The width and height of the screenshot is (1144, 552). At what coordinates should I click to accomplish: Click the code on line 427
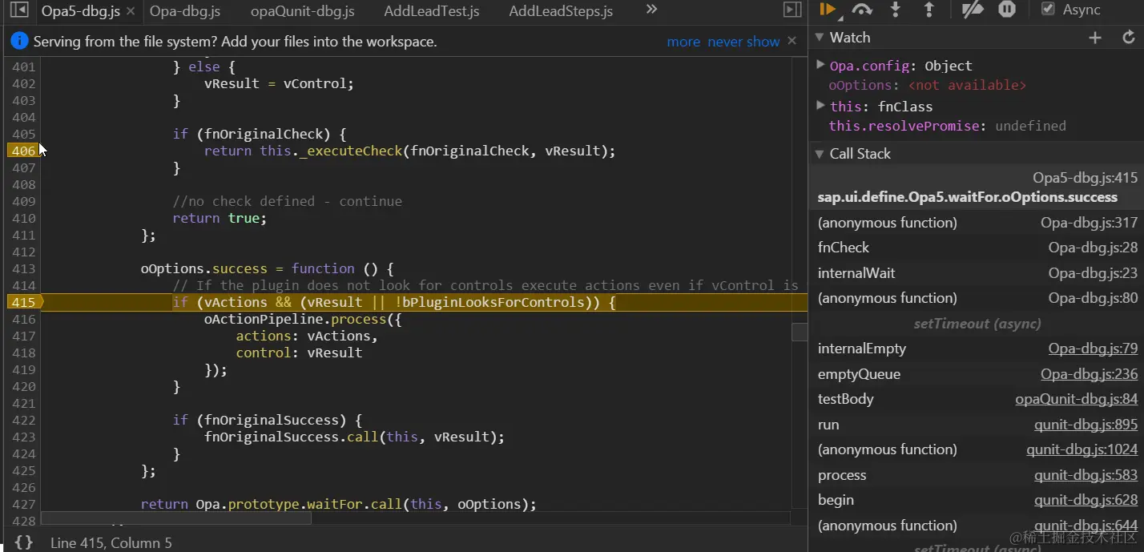pyautogui.click(x=338, y=504)
